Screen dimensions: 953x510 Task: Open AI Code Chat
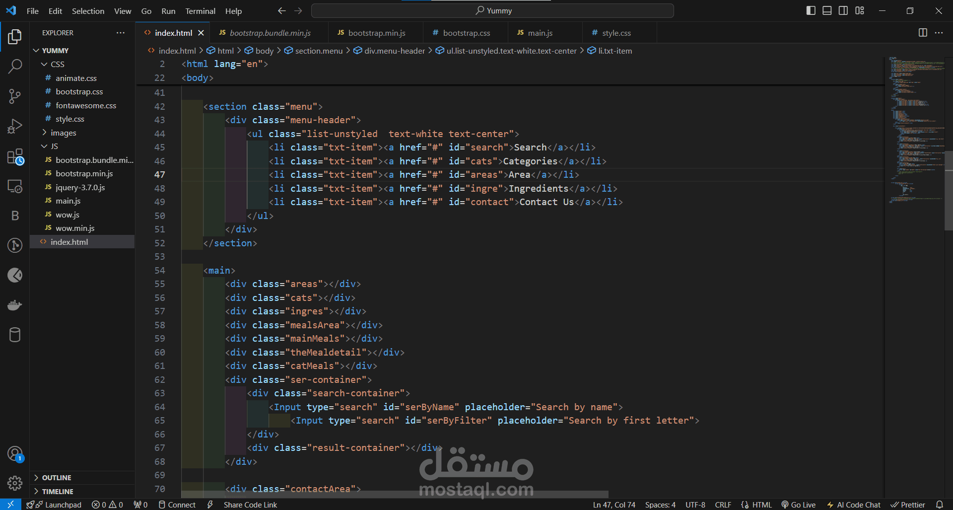853,505
